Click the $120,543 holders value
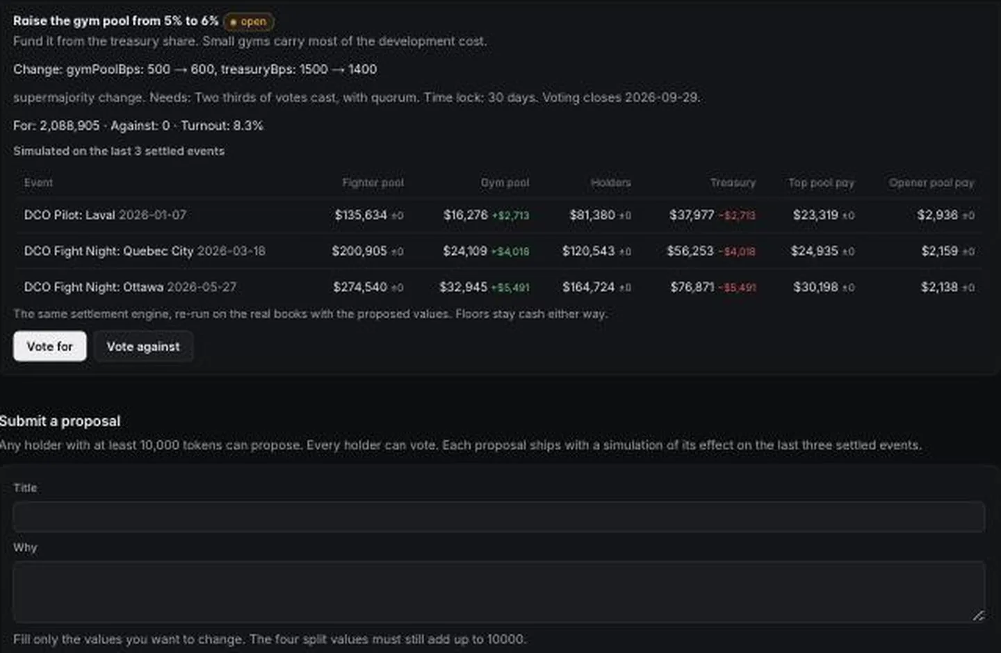This screenshot has height=653, width=1001. click(x=589, y=251)
